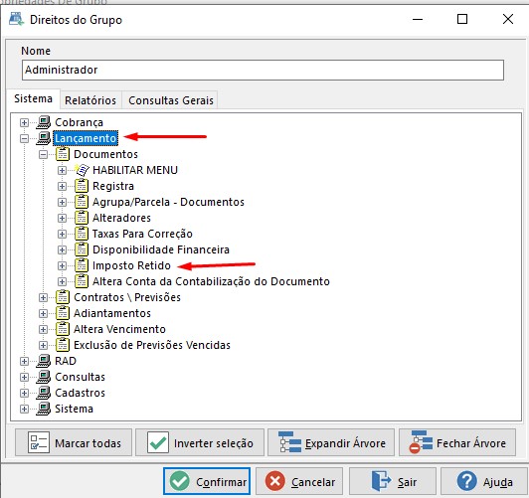Select the Exclusão de Previsões Vencidas label

coord(152,345)
